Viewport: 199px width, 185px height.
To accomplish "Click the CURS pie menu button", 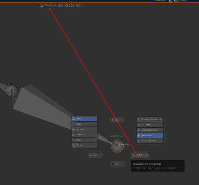I will tap(140, 155).
